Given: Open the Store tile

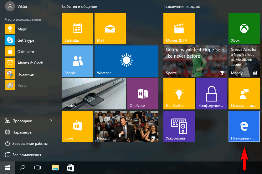Looking at the screenshot, I should [x=78, y=126].
